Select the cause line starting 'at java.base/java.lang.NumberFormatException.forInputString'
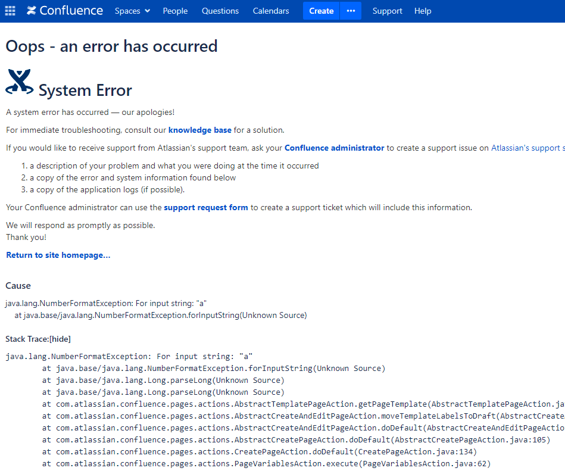This screenshot has width=565, height=471. tap(161, 316)
